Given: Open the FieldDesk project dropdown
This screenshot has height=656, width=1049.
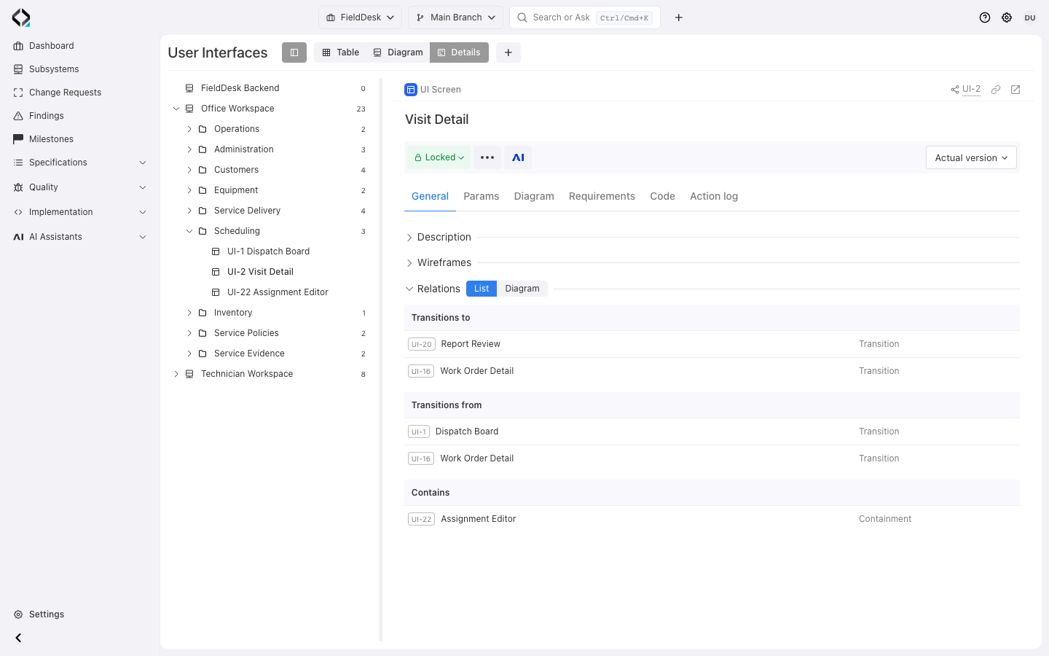Looking at the screenshot, I should (x=361, y=17).
